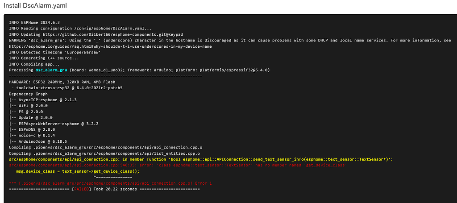Screen dimensions: 457x203
Task: Open the esphome.io underscores FAQ link
Action: point(110,46)
